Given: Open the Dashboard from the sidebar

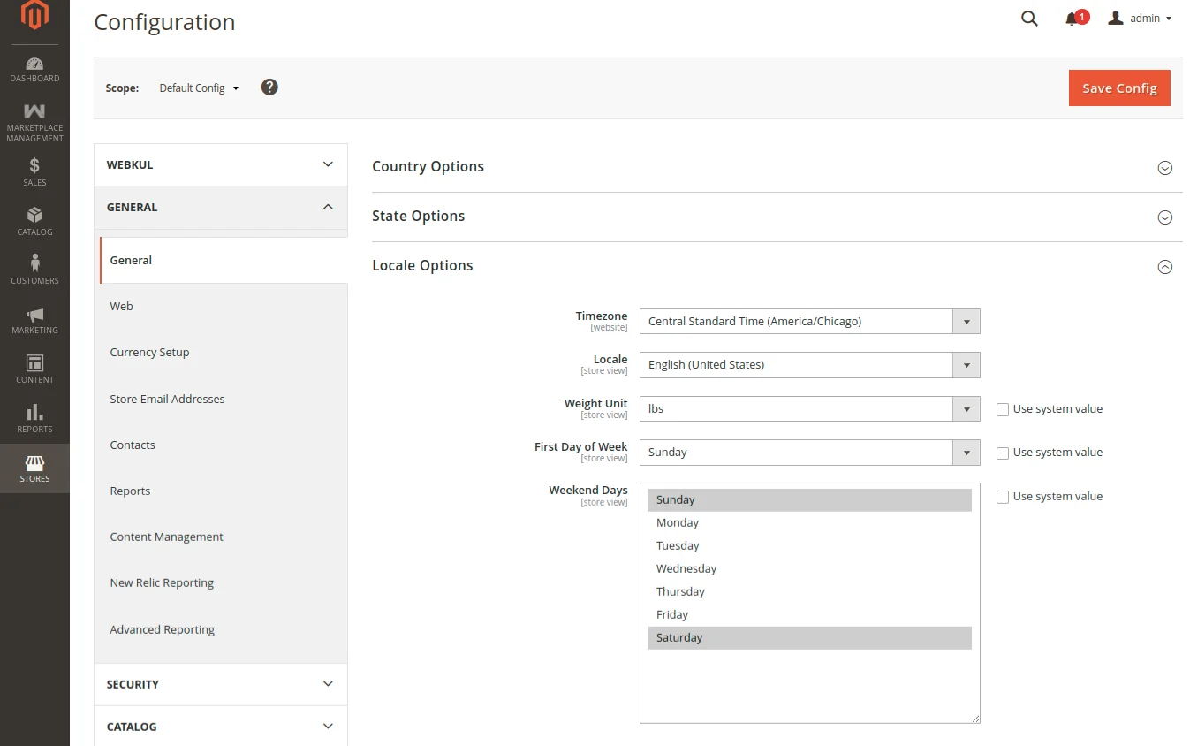Looking at the screenshot, I should click(x=34, y=69).
